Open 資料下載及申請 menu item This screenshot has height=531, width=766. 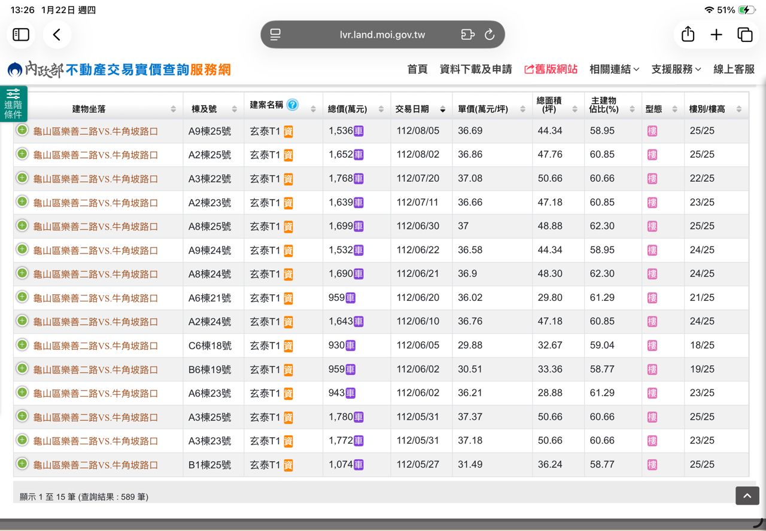tap(476, 69)
